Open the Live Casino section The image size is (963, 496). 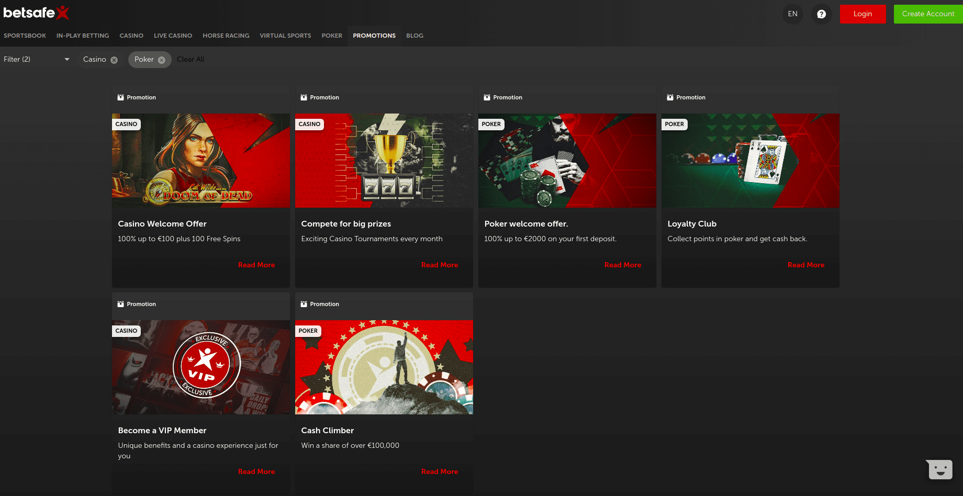[x=173, y=36]
